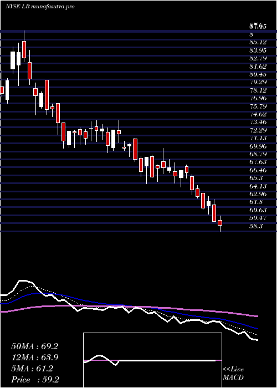Click the 68.79 price axis label
Image resolution: width=277 pixels, height=388 pixels.
258,154
